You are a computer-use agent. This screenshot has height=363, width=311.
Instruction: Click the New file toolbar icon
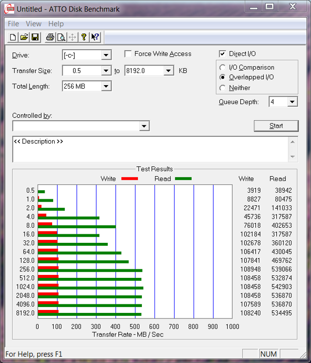(13, 37)
